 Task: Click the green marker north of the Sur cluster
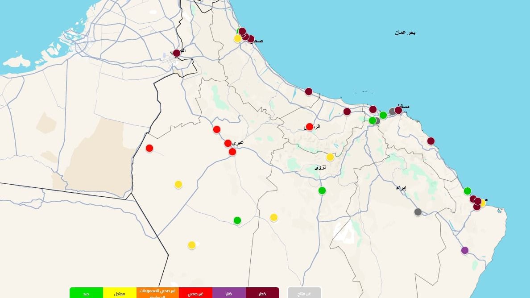(468, 191)
